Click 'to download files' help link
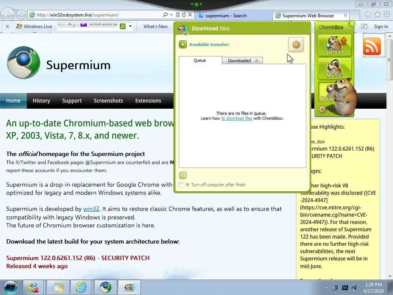This screenshot has height=295, width=393. (x=236, y=118)
